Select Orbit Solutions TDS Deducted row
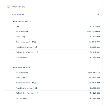This screenshot has height=106, width=110. coord(54,98)
